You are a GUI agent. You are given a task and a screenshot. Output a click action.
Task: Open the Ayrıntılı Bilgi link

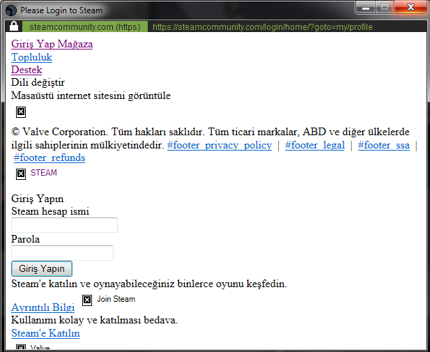[x=43, y=307]
